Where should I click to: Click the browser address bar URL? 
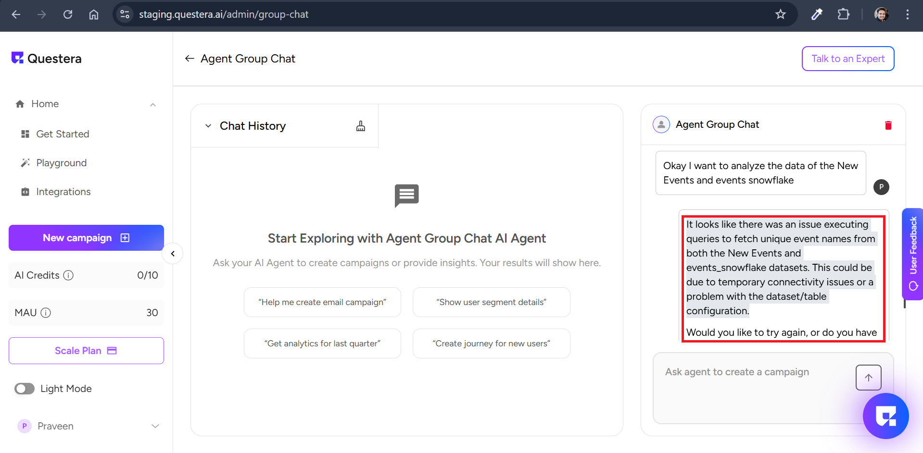pyautogui.click(x=224, y=14)
